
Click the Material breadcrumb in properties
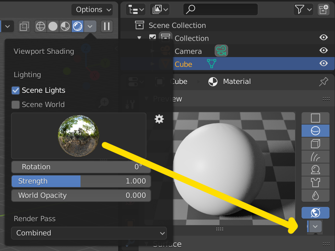click(x=237, y=81)
